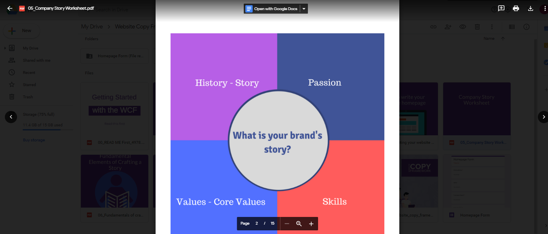This screenshot has width=548, height=234.
Task: Open the Print icon for the PDF
Action: [x=516, y=8]
